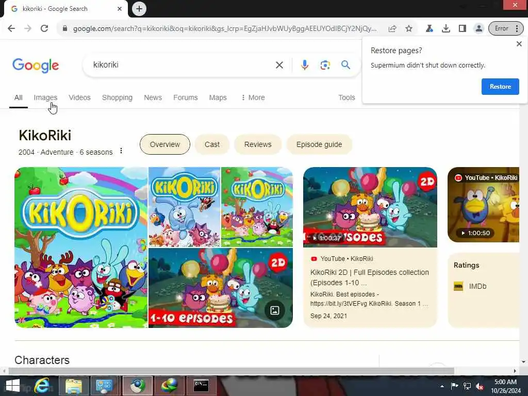Open Internet Download Manager taskbar icon
Screen dimensions: 528x396
click(169, 386)
